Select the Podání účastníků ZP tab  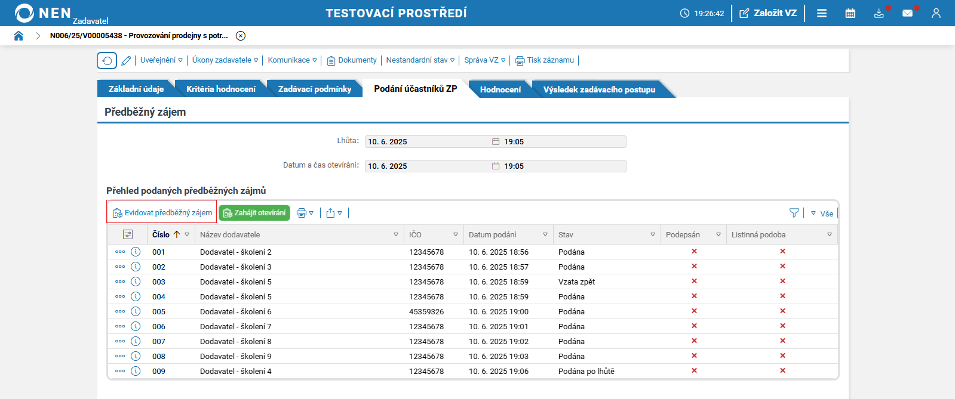click(416, 88)
